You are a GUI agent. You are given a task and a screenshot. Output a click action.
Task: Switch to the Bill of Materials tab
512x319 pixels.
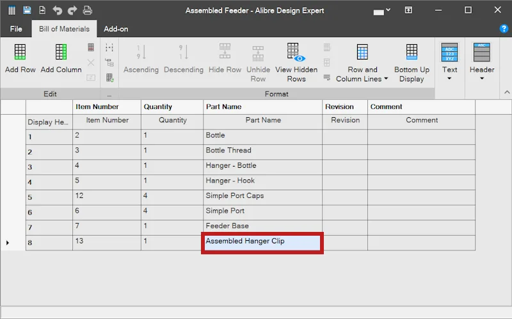tap(64, 29)
